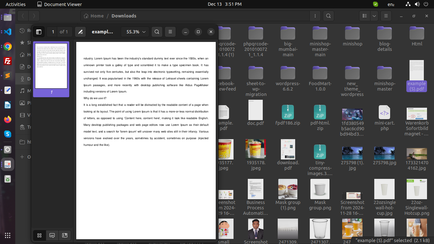Screen dimensions: 434x244
Task: Launch Skype from dock
Action: coord(8,134)
